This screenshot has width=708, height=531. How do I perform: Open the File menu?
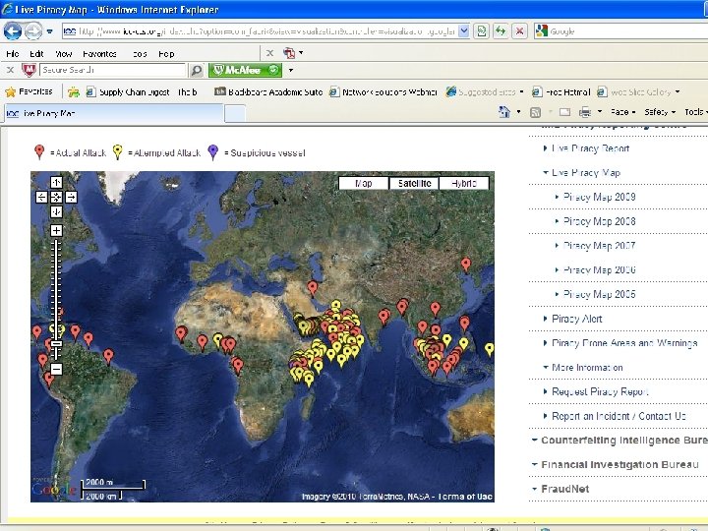(x=12, y=54)
